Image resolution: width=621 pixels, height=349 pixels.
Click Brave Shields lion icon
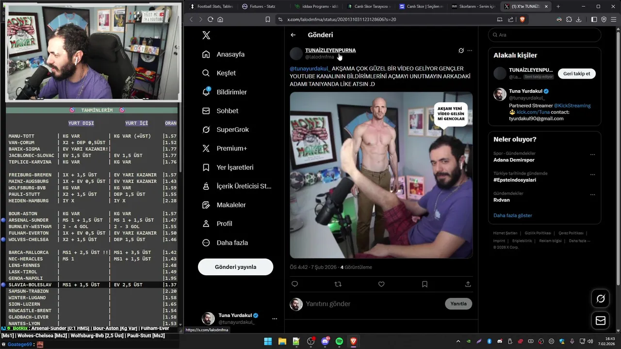[523, 19]
